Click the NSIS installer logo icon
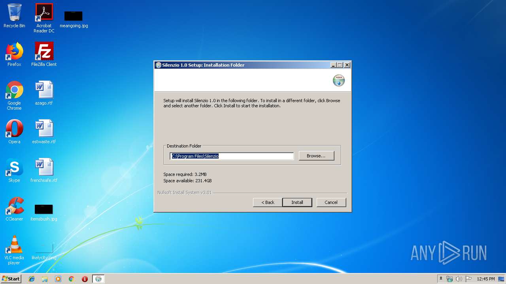This screenshot has height=284, width=506. (x=339, y=80)
